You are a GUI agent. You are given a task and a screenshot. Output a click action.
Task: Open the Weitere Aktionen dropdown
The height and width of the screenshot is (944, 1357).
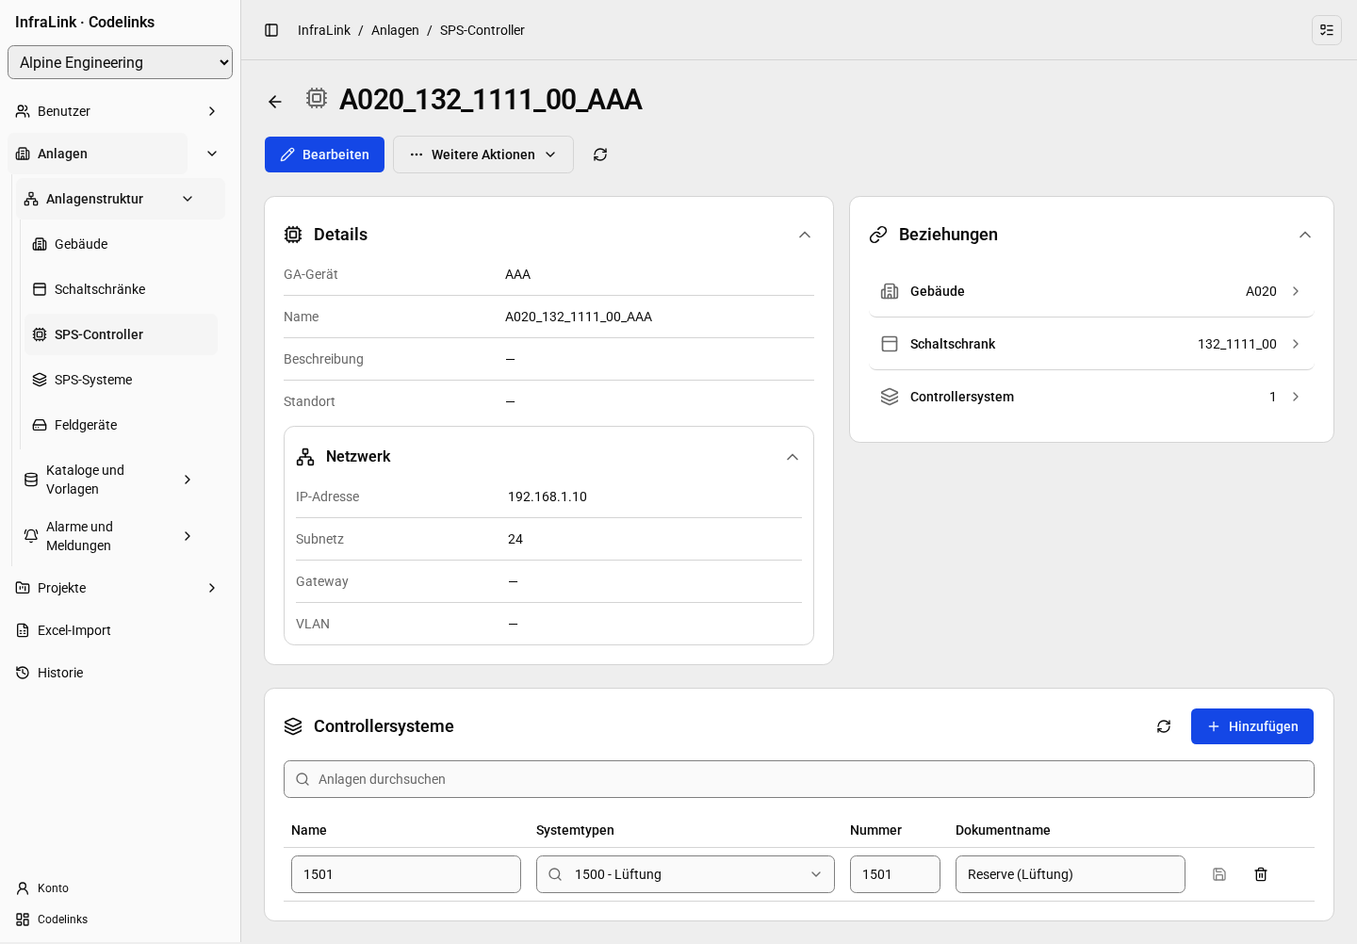(x=483, y=155)
